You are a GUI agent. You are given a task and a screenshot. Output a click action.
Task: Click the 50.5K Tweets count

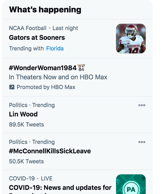tap(27, 161)
